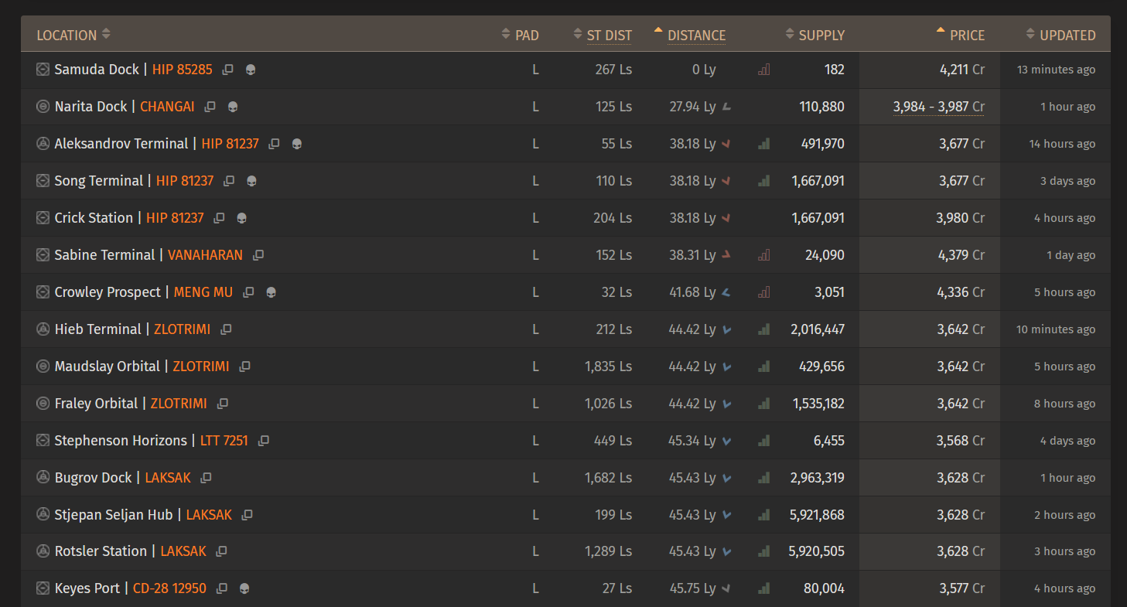Open Keyes Port station link

point(87,588)
